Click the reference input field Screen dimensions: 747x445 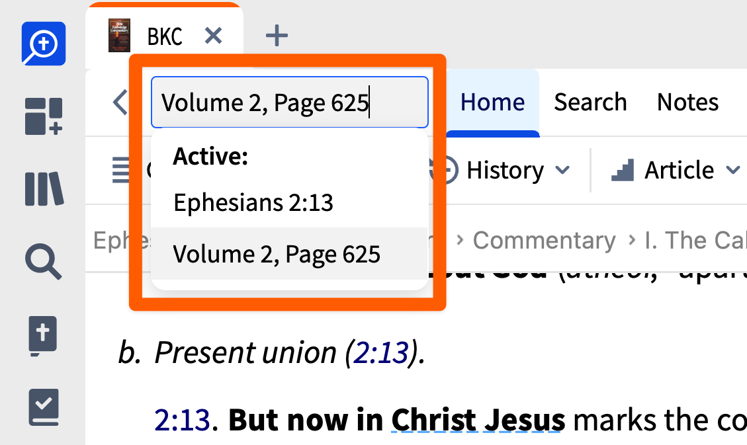289,102
